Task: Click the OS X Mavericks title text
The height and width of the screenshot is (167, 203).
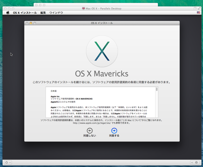Action: click(102, 74)
